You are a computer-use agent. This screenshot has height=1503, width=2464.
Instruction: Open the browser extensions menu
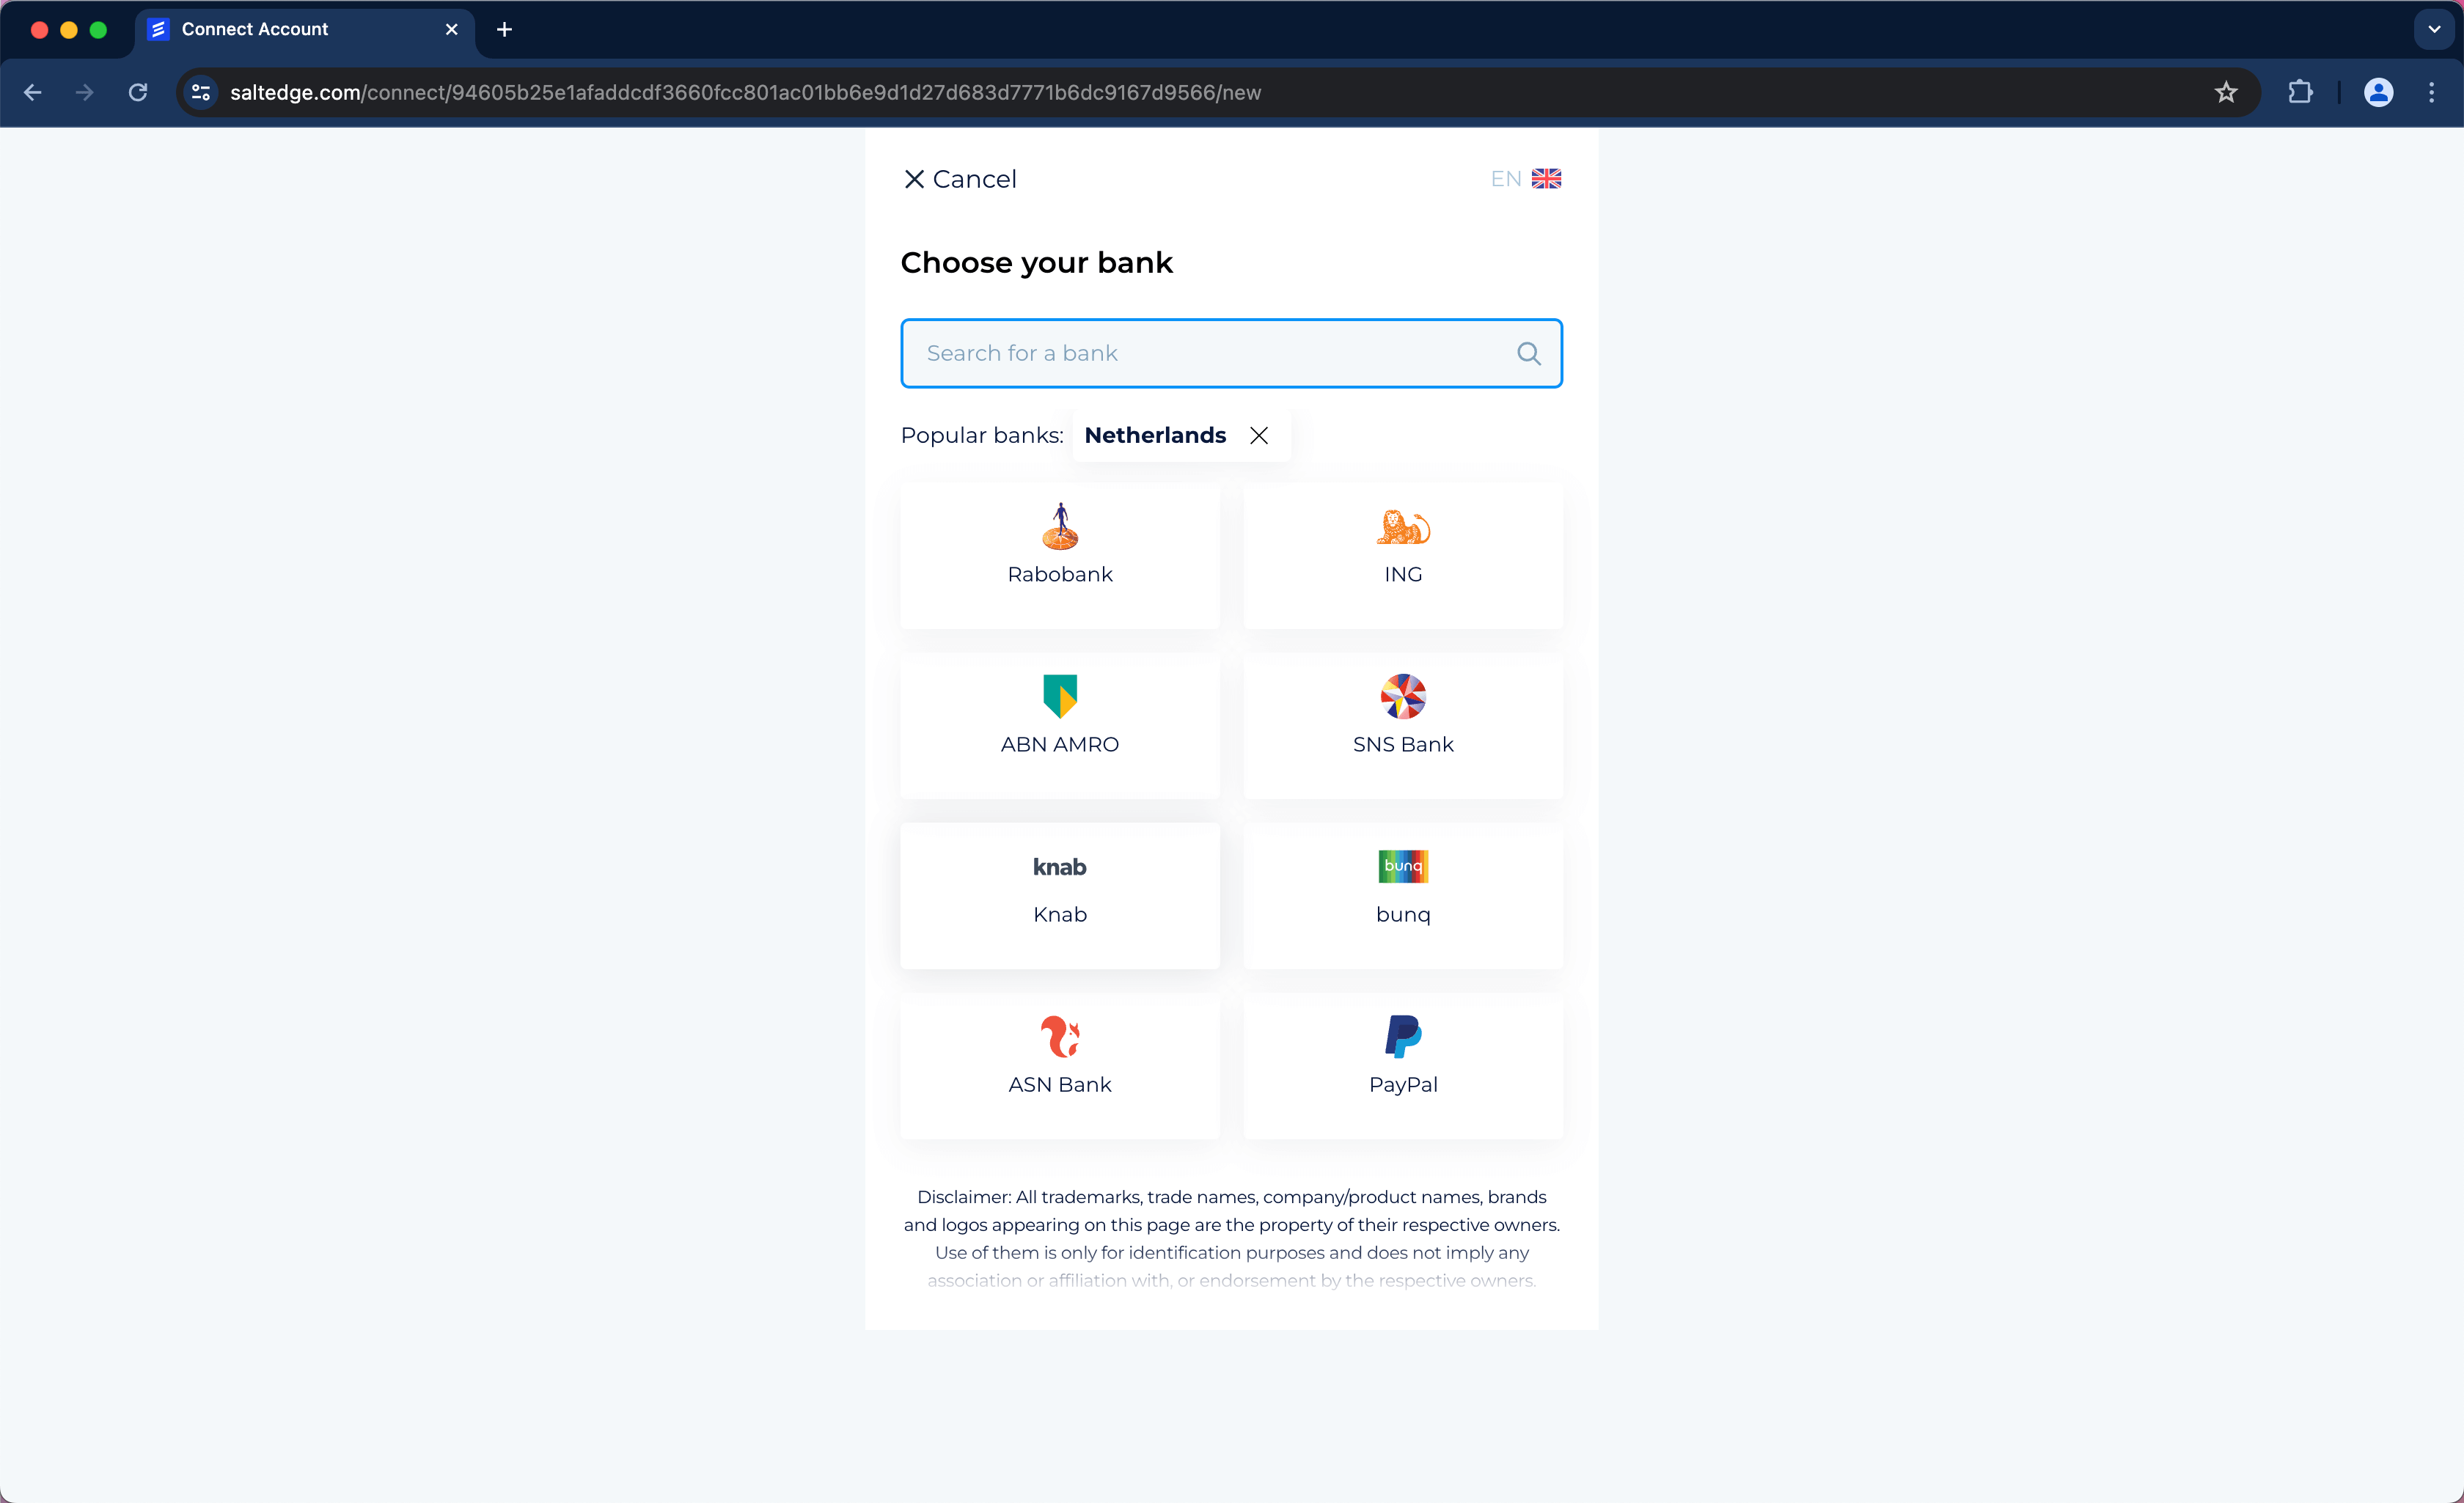[x=2300, y=92]
